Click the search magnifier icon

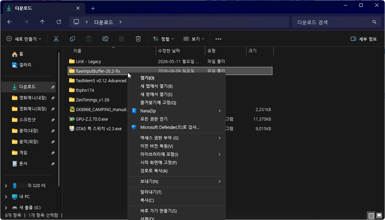click(x=374, y=22)
